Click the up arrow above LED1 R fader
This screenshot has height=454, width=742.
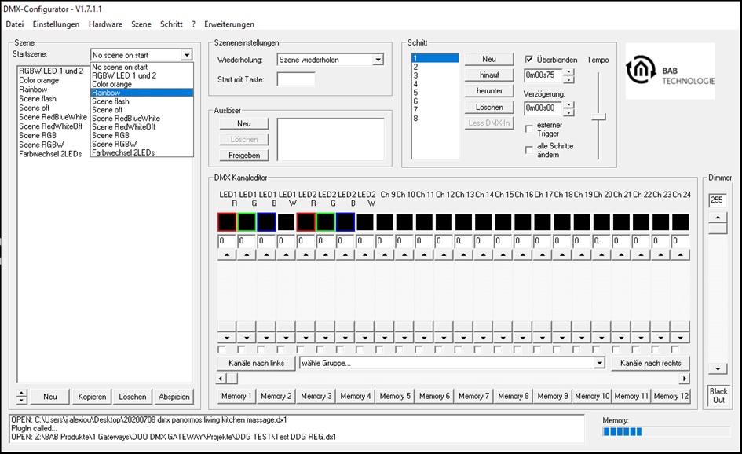227,254
